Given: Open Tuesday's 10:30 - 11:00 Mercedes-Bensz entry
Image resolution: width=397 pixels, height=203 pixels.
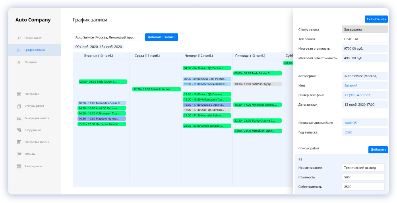Looking at the screenshot, I should (102, 103).
